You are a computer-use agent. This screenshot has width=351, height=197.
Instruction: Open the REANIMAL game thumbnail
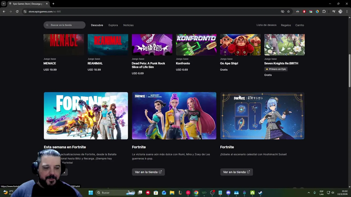pos(108,45)
